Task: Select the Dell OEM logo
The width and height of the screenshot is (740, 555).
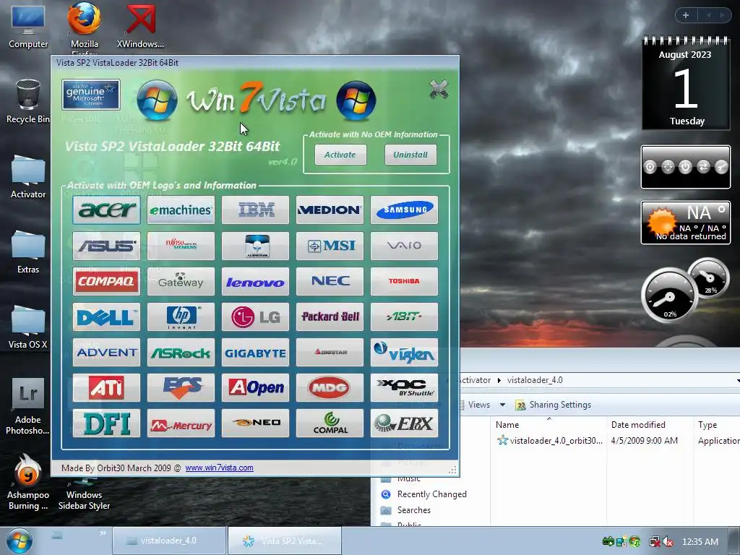Action: tap(106, 317)
